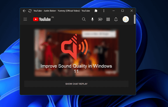The width and height of the screenshot is (168, 107).
Task: Open YouTube apps grid
Action: tap(108, 19)
